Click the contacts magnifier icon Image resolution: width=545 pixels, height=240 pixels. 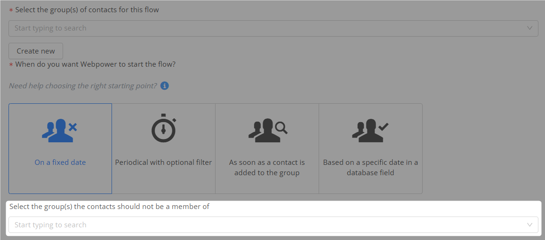pyautogui.click(x=267, y=130)
